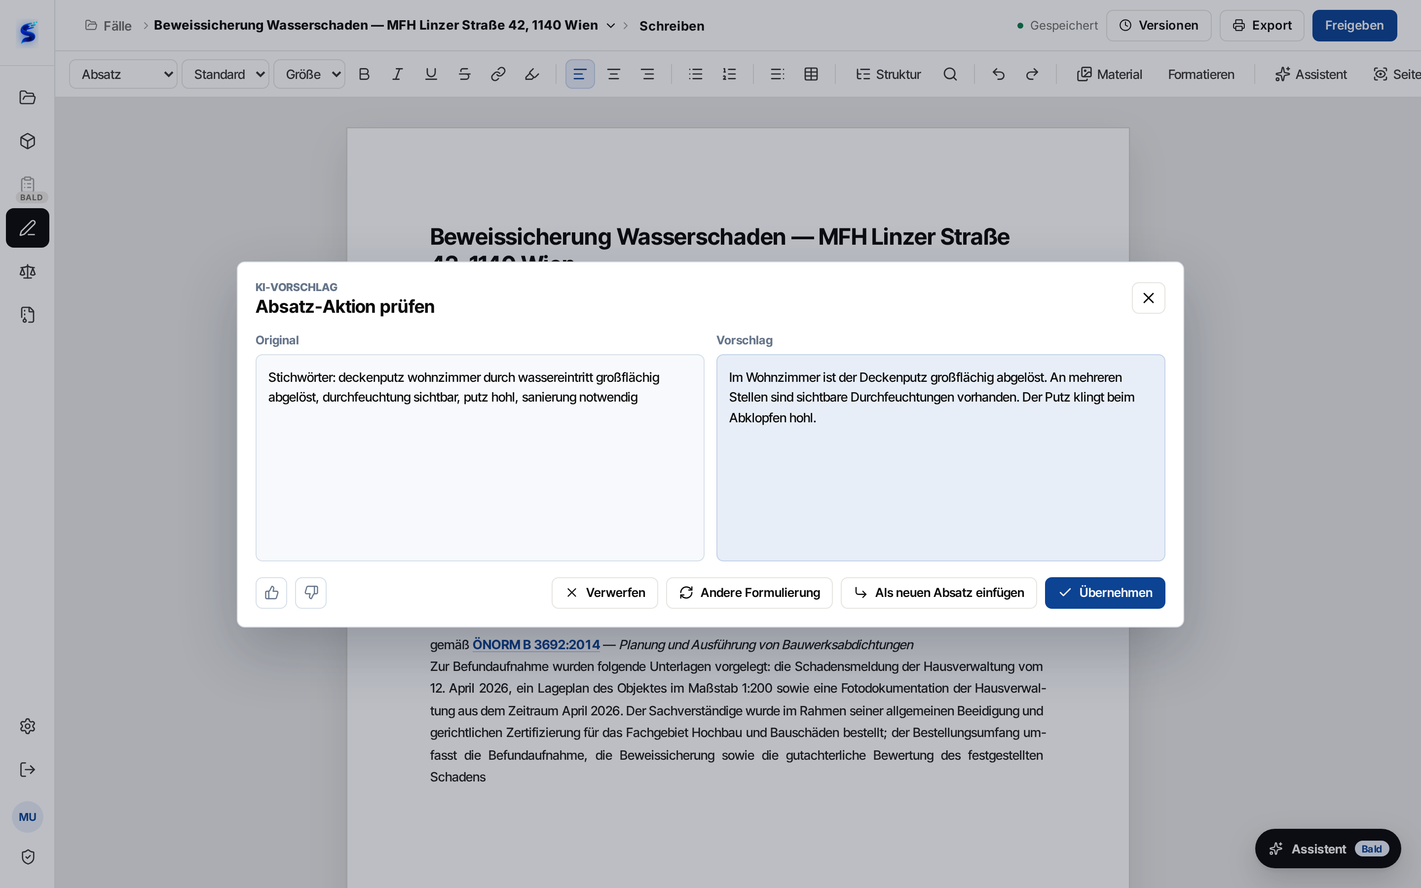Toggle italic formatting
The width and height of the screenshot is (1421, 888).
pos(398,74)
